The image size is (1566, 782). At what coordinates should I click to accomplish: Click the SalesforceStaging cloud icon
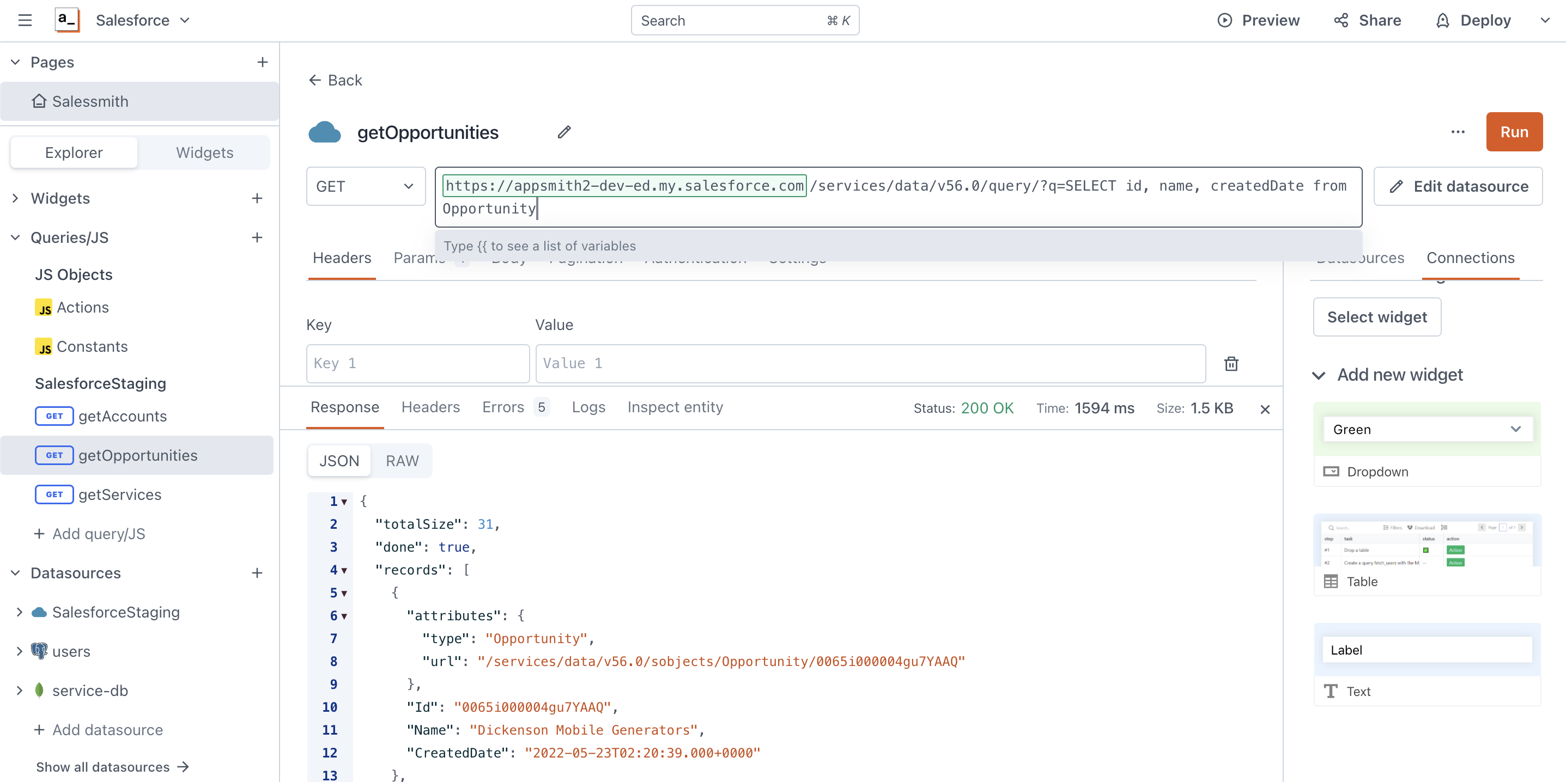[x=39, y=612]
